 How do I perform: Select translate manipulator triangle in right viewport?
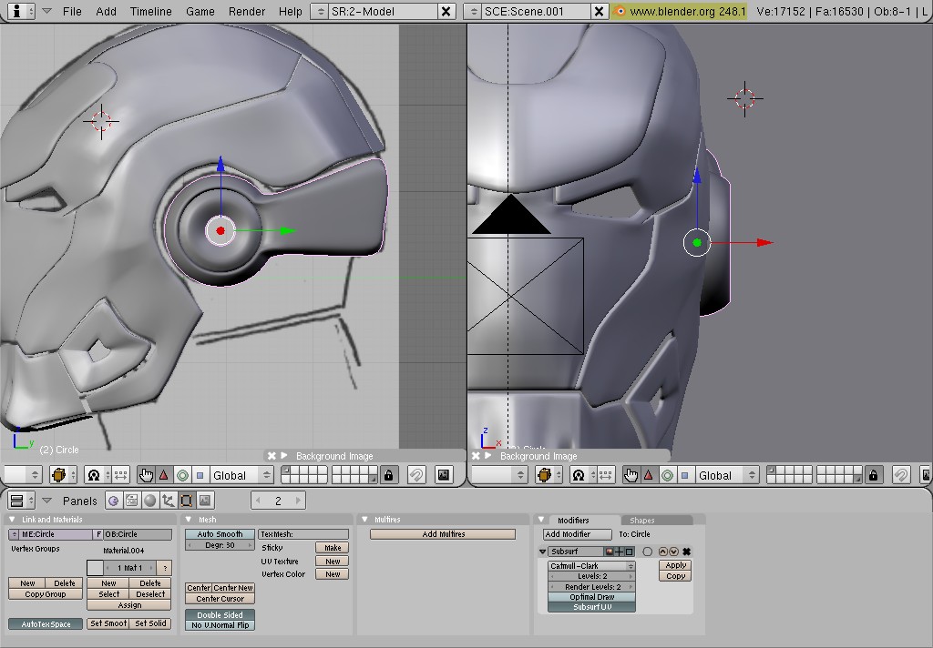[649, 475]
